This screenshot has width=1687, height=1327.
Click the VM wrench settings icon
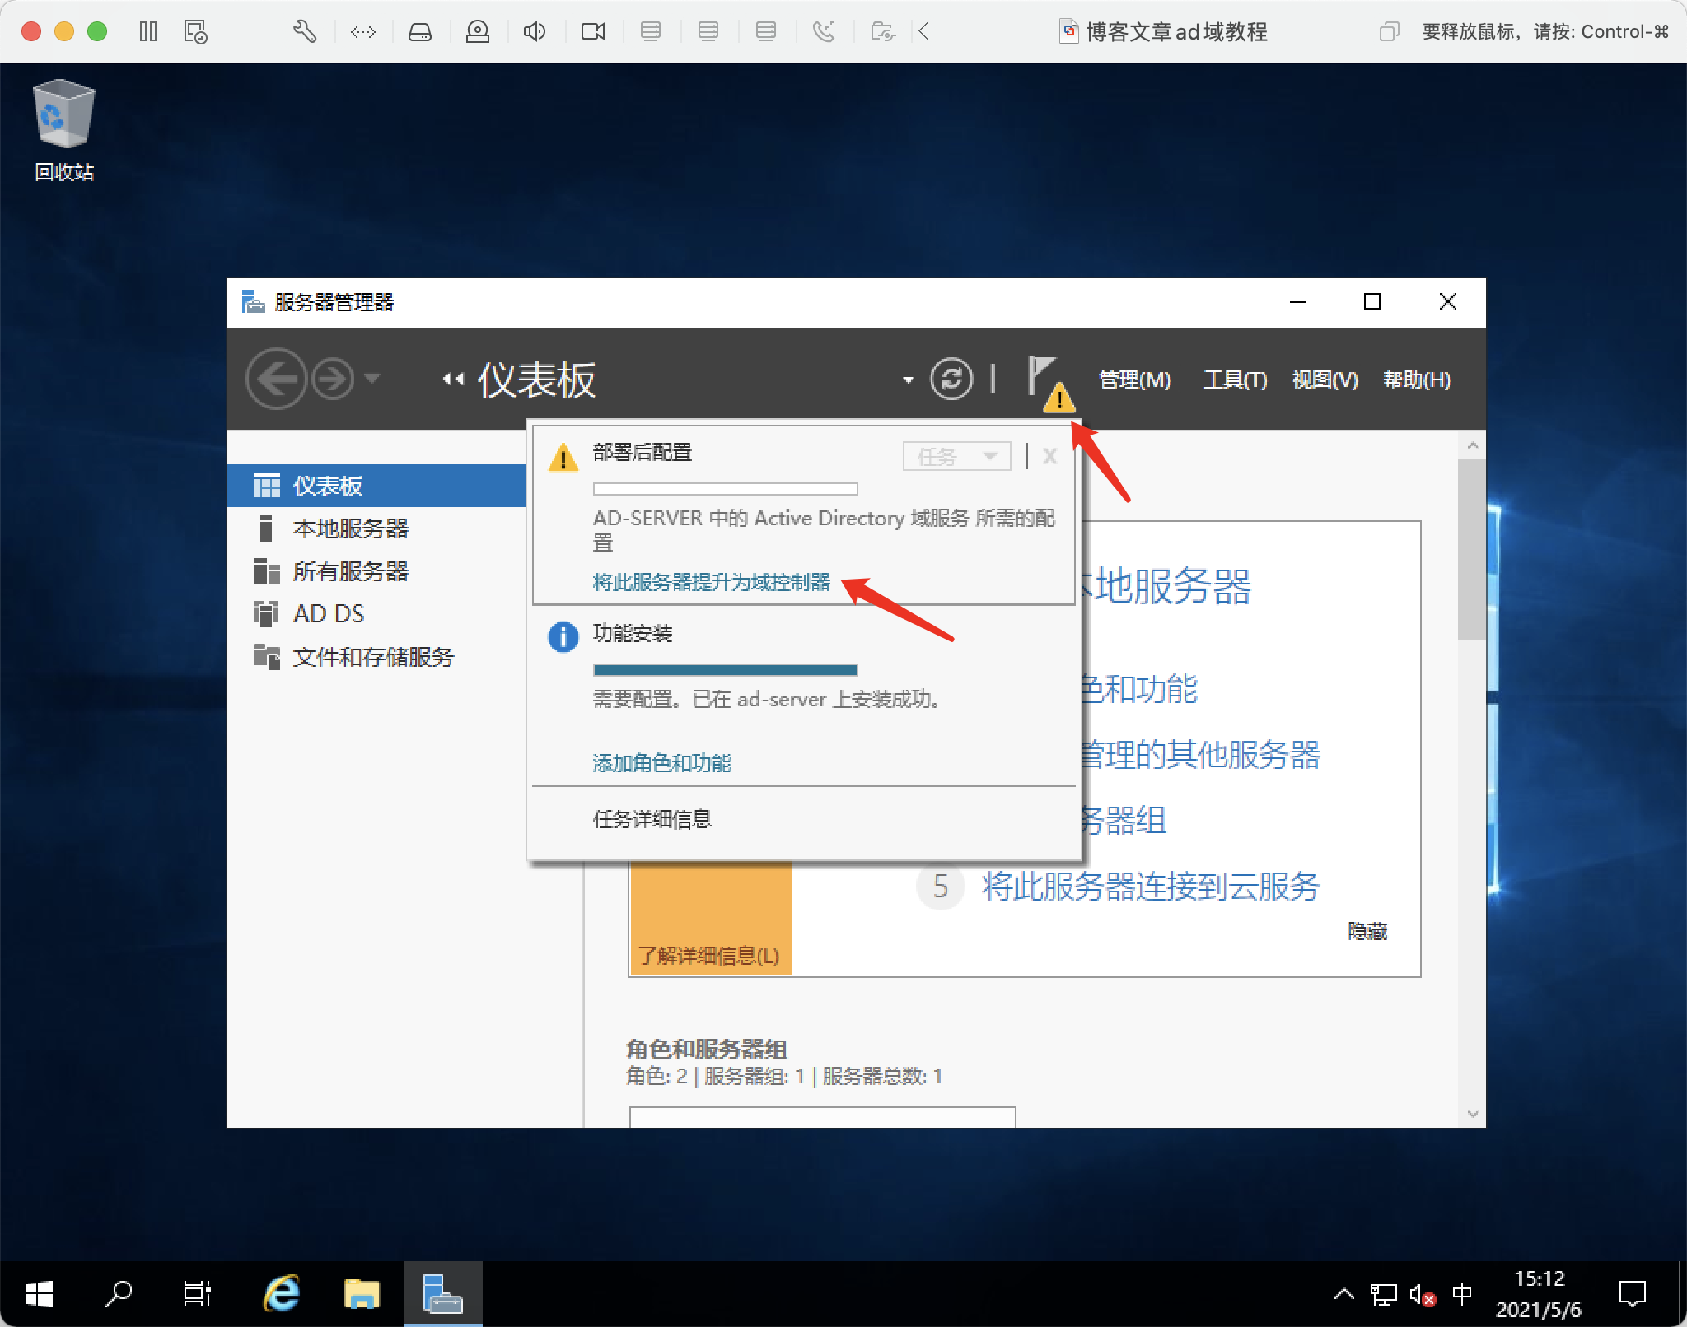305,32
